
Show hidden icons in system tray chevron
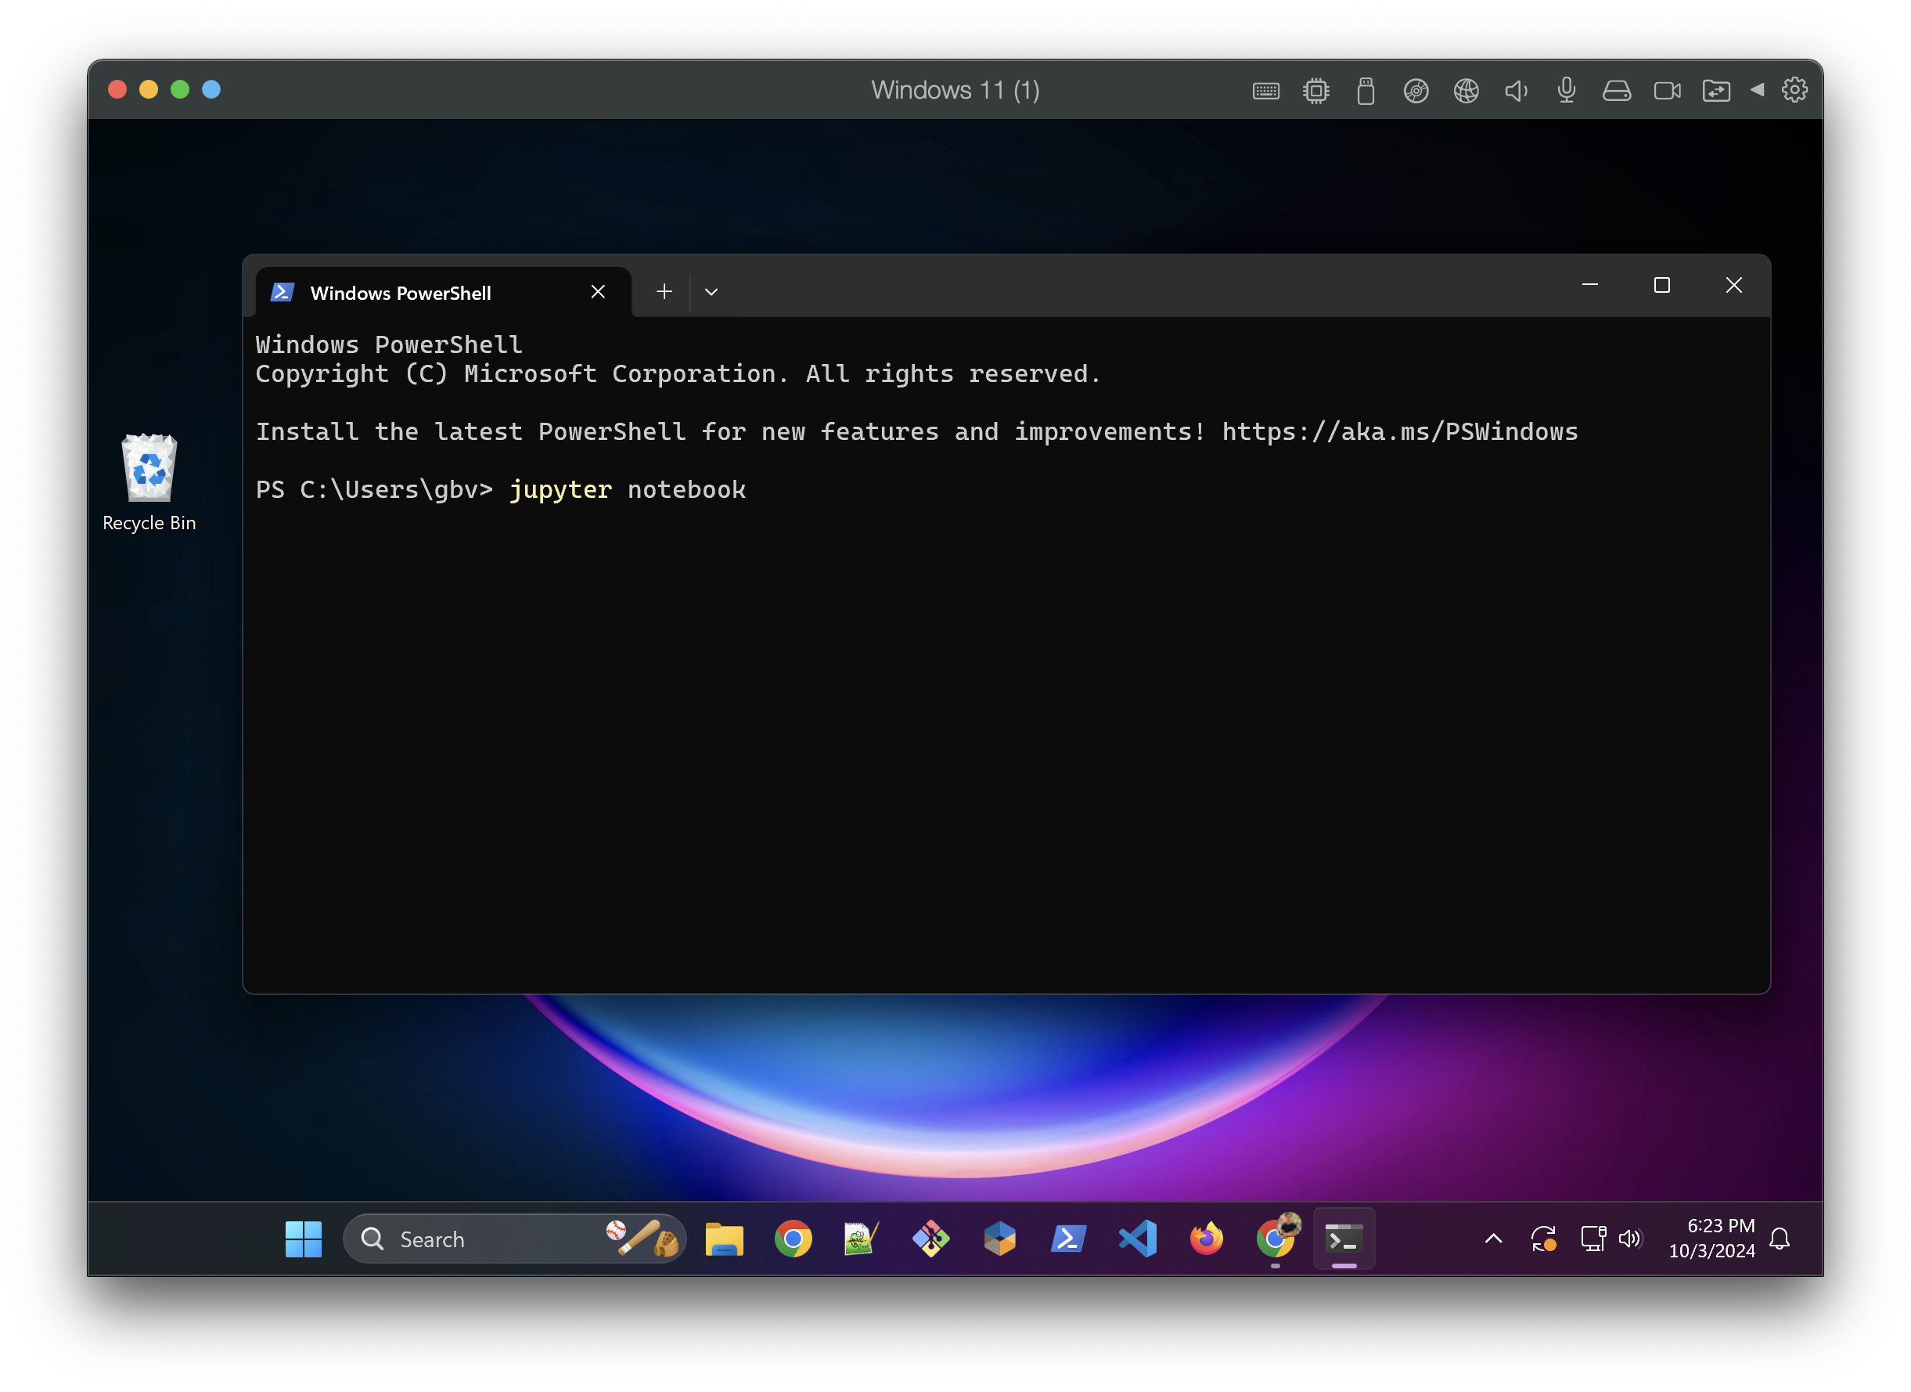(x=1493, y=1239)
